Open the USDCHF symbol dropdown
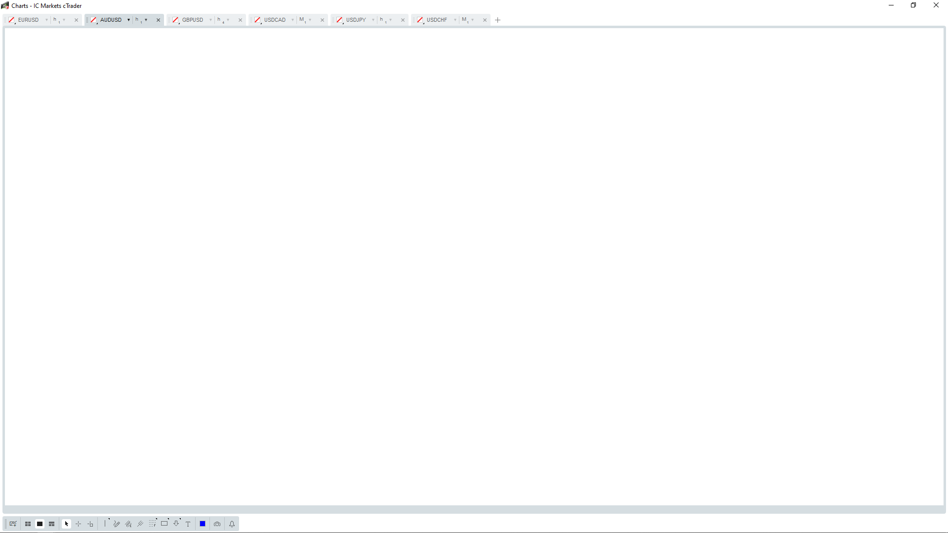The width and height of the screenshot is (948, 533). click(x=455, y=20)
